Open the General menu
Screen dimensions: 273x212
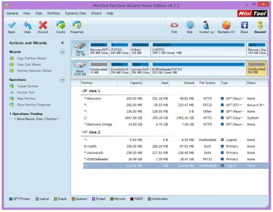point(13,14)
